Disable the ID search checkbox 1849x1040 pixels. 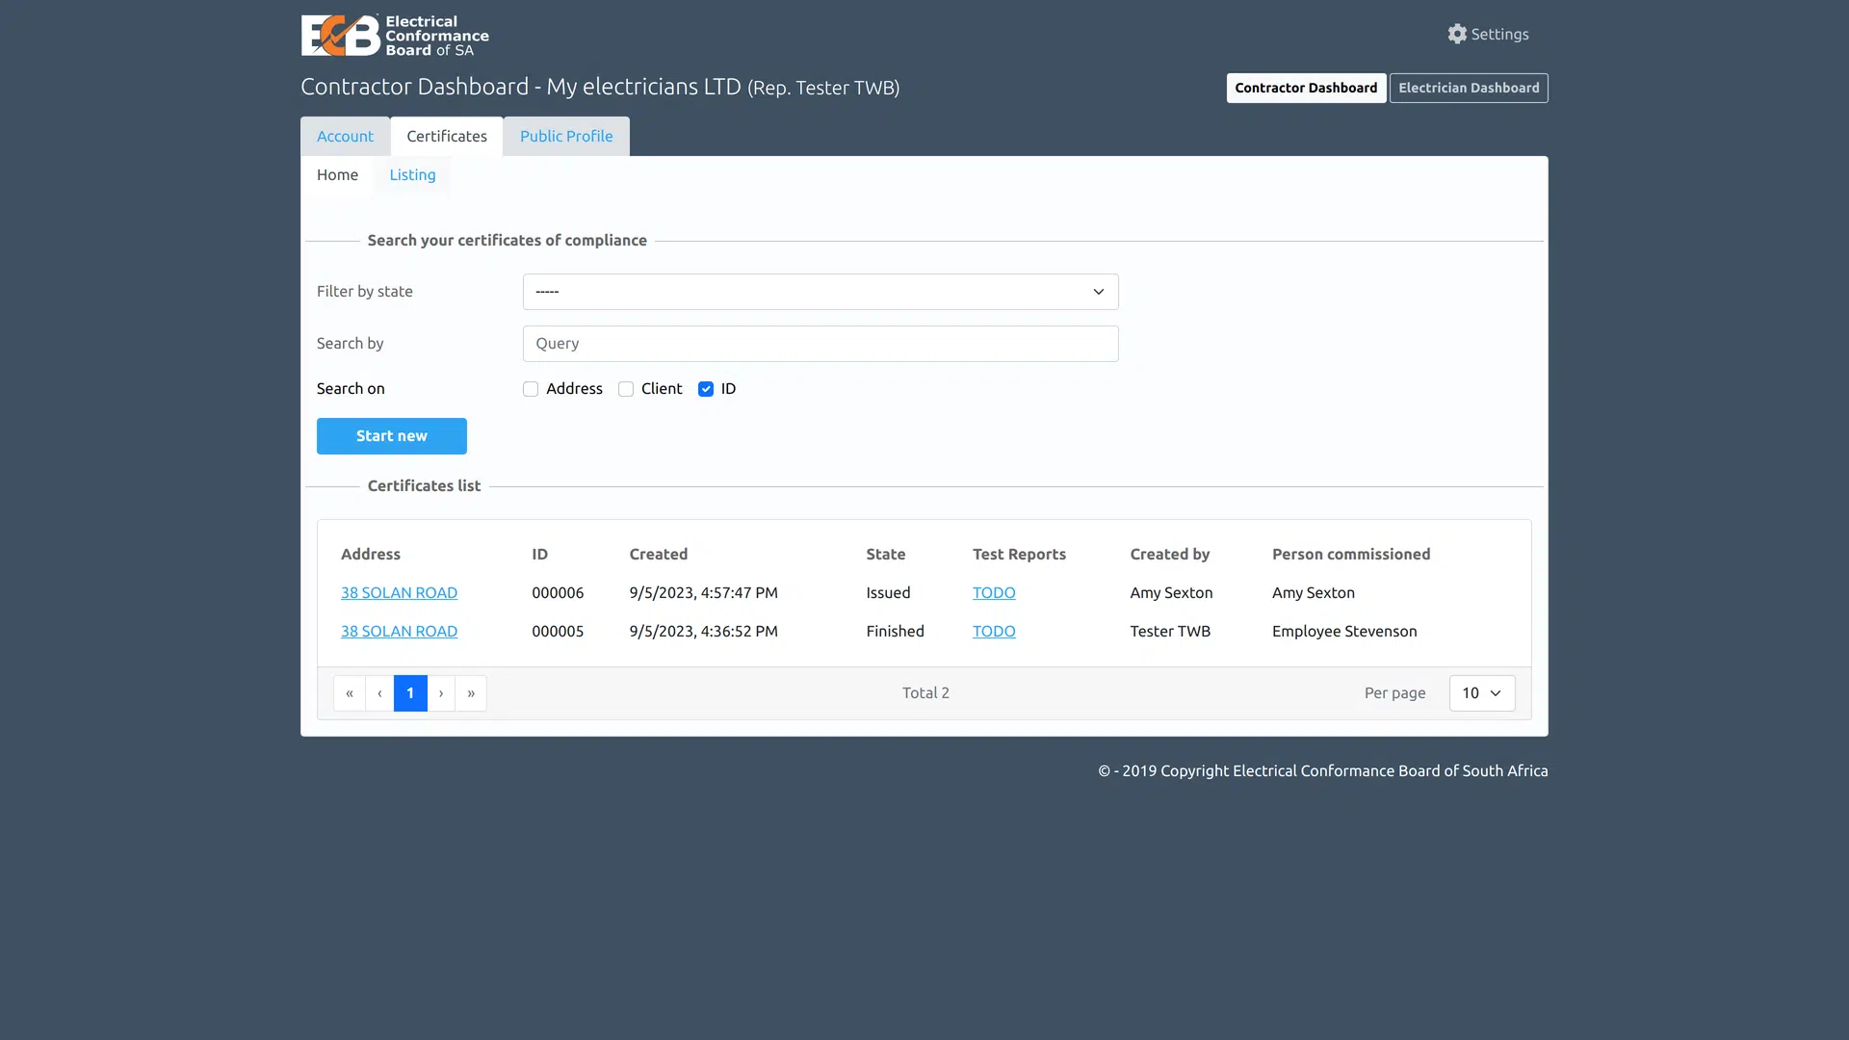(706, 389)
